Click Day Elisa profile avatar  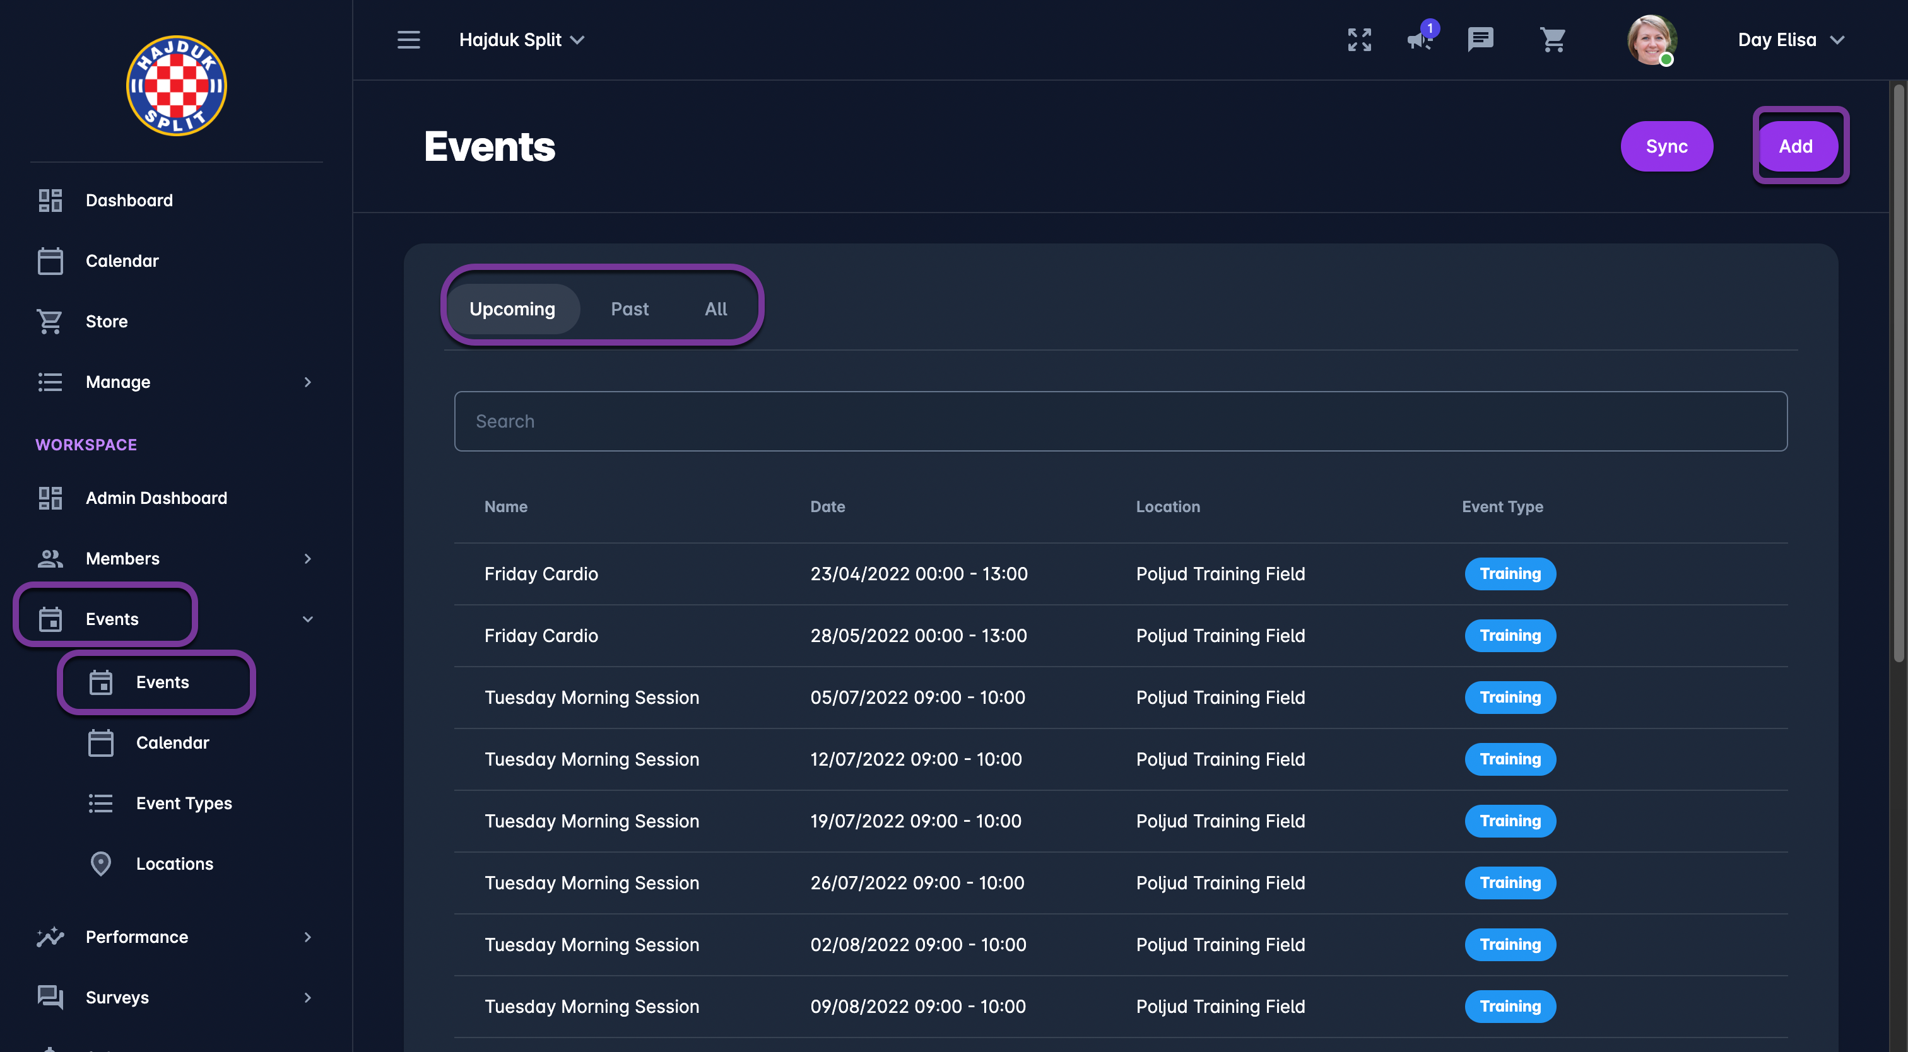pos(1651,40)
